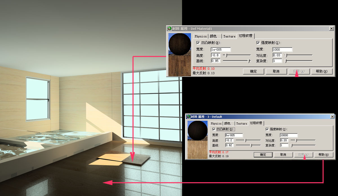
Task: Click 确定 in the Def Material1 dialog
Action: [x=253, y=71]
